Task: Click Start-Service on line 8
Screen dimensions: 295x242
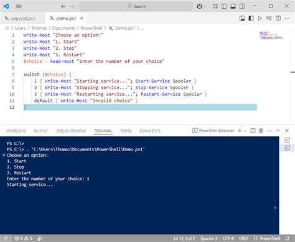Action: click(152, 81)
